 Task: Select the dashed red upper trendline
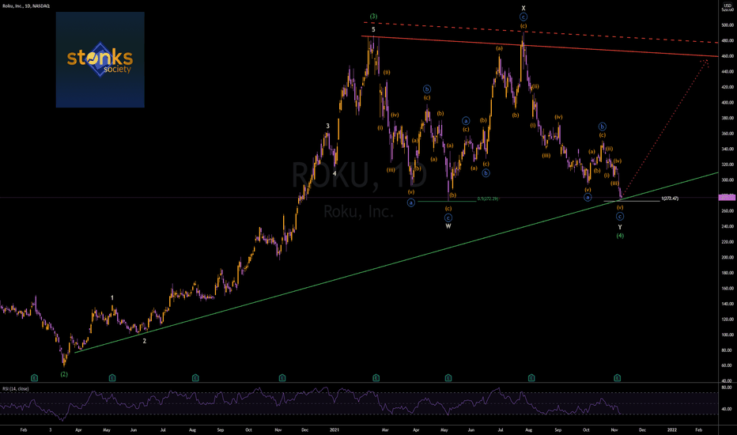click(x=541, y=32)
